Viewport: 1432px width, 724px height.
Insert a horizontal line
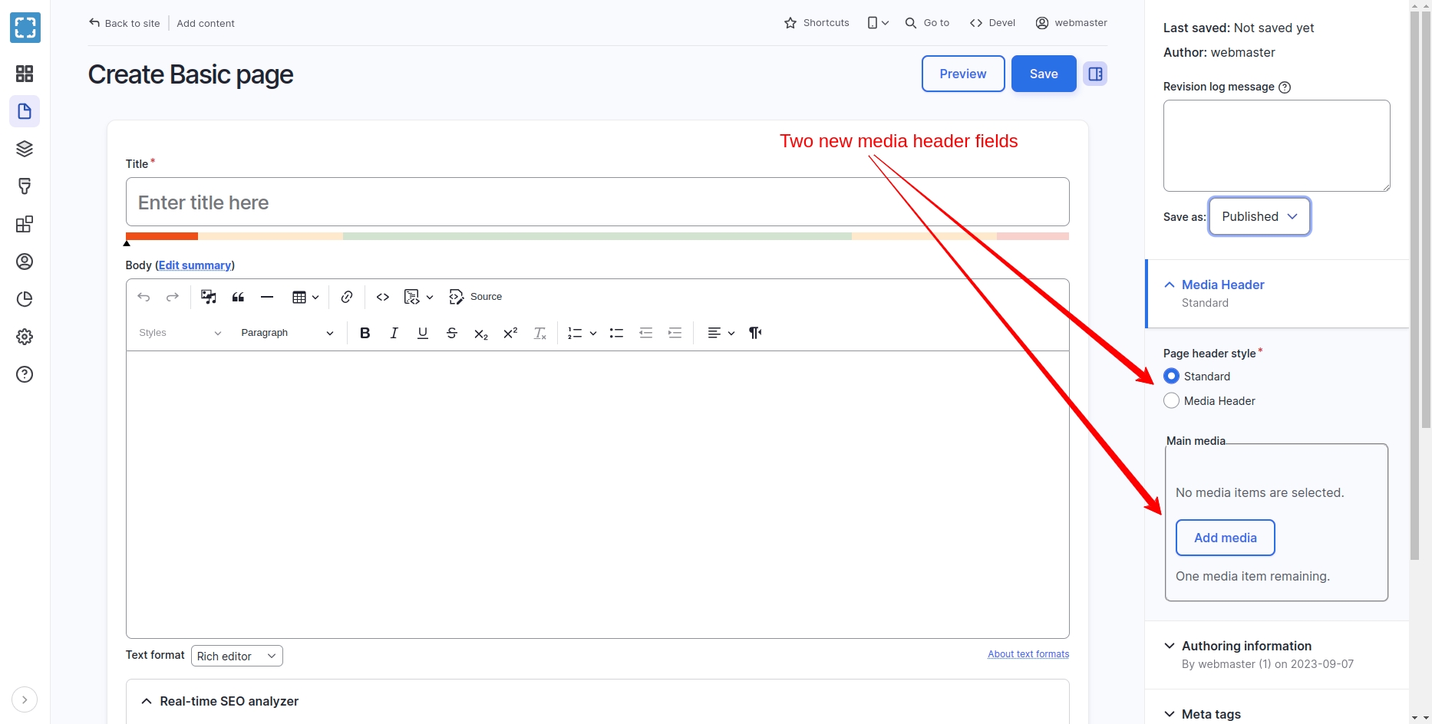[x=267, y=297]
